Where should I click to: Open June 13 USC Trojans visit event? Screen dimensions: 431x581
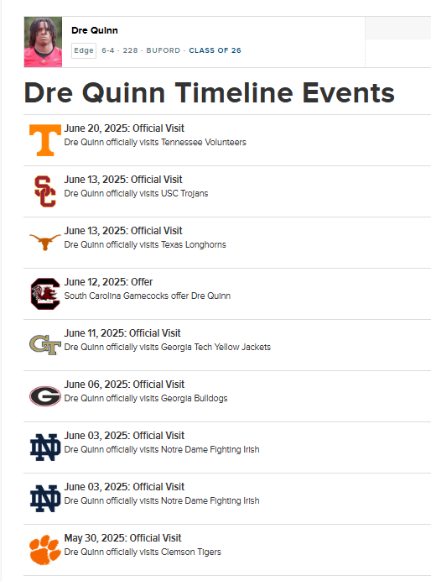tap(227, 191)
